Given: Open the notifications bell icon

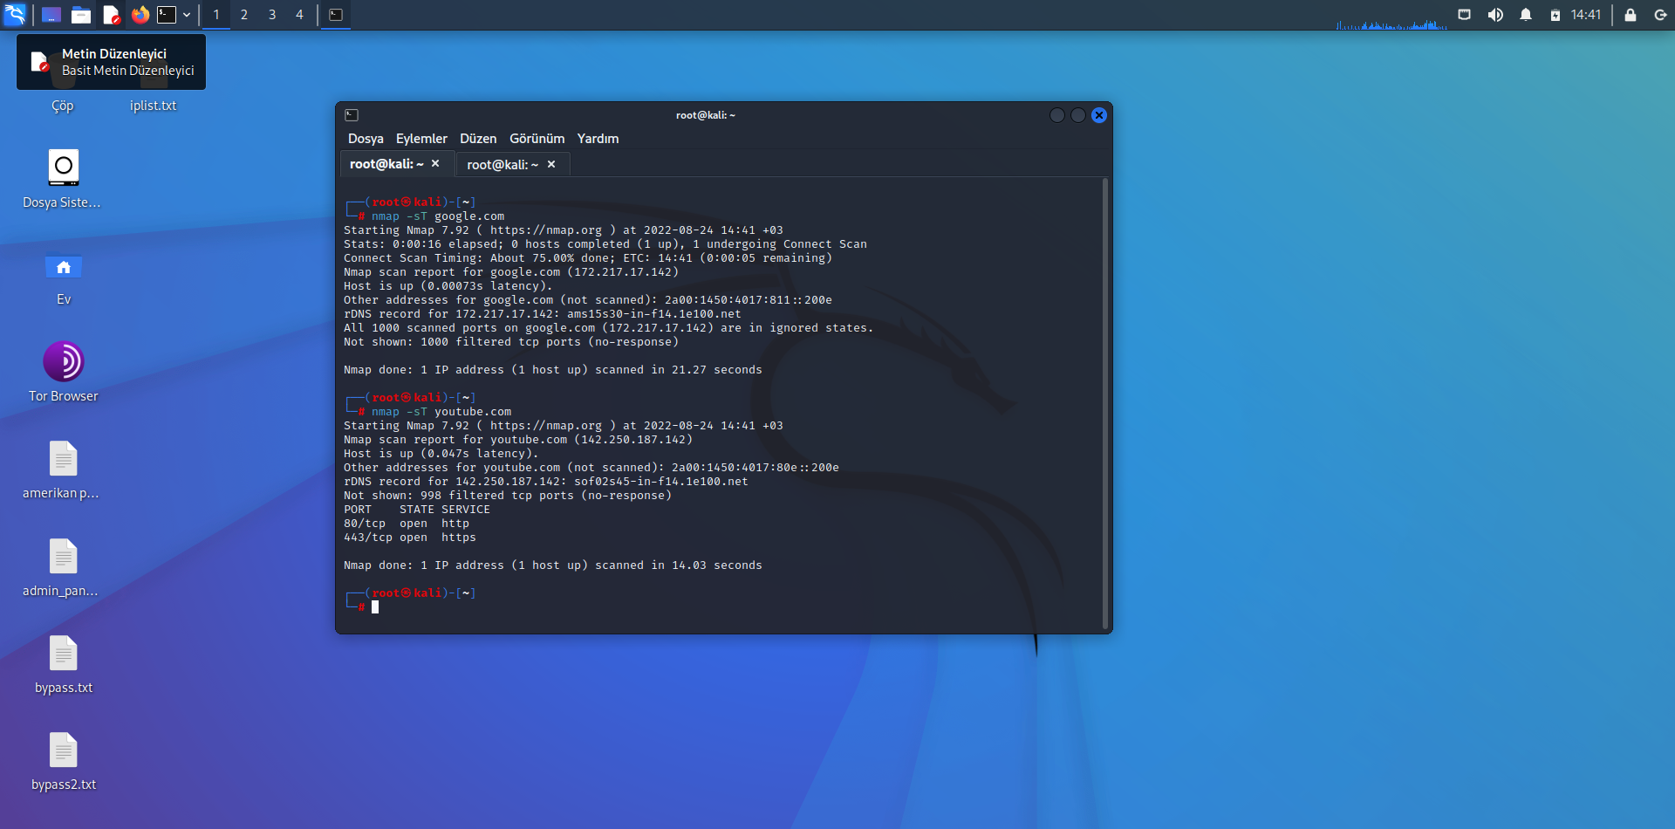Looking at the screenshot, I should click(1526, 15).
